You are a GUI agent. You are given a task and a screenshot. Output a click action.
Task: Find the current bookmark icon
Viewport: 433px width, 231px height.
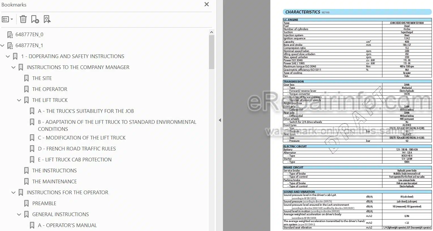pyautogui.click(x=47, y=19)
